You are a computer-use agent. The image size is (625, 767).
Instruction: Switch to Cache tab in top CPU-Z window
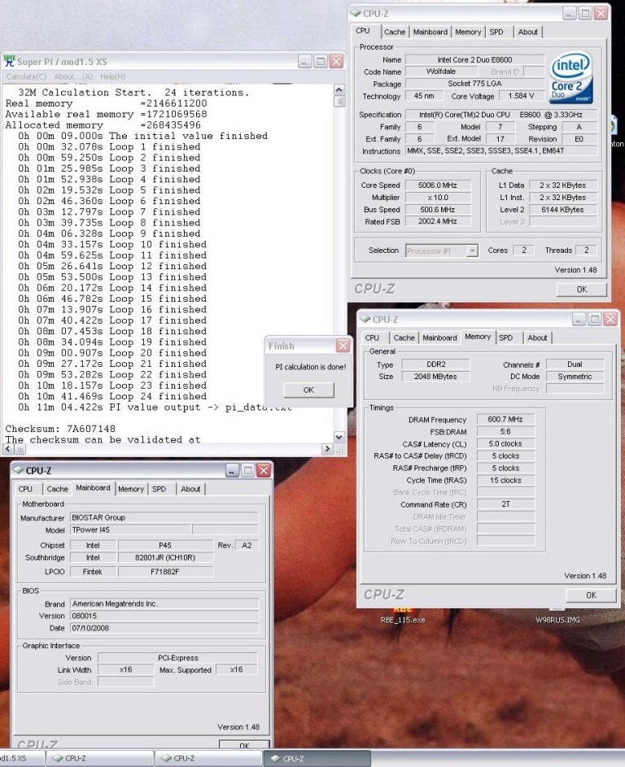point(395,32)
